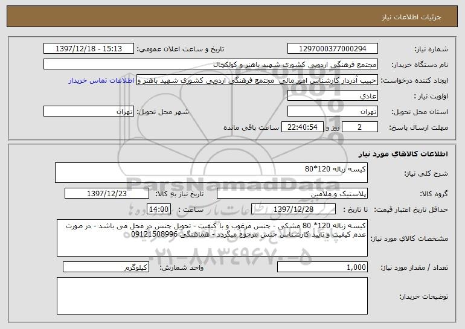Click the تاریخ نیاز به کالا field 1397/12/23

click(107, 193)
